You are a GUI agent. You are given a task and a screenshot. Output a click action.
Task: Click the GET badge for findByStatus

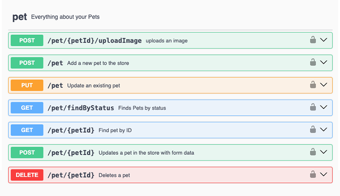pyautogui.click(x=27, y=108)
